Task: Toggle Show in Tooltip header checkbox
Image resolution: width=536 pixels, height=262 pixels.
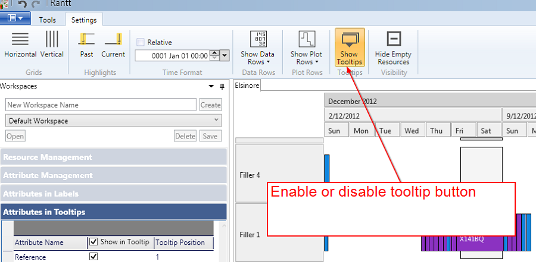Action: click(93, 242)
